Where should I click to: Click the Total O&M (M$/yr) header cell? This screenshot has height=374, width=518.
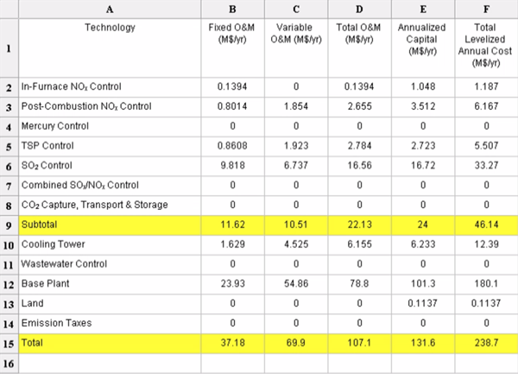[x=359, y=48]
